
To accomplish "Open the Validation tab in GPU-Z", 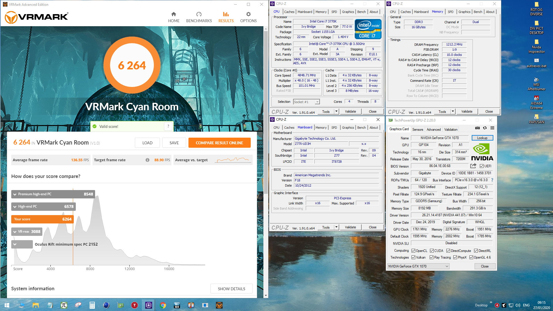I will (x=451, y=130).
